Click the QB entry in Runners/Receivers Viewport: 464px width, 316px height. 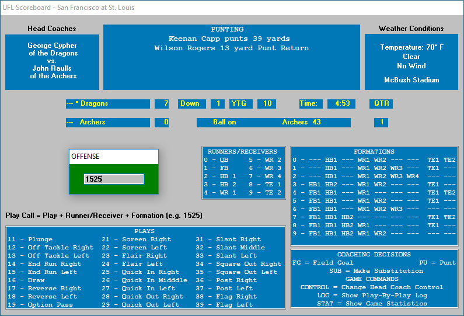pyautogui.click(x=217, y=160)
